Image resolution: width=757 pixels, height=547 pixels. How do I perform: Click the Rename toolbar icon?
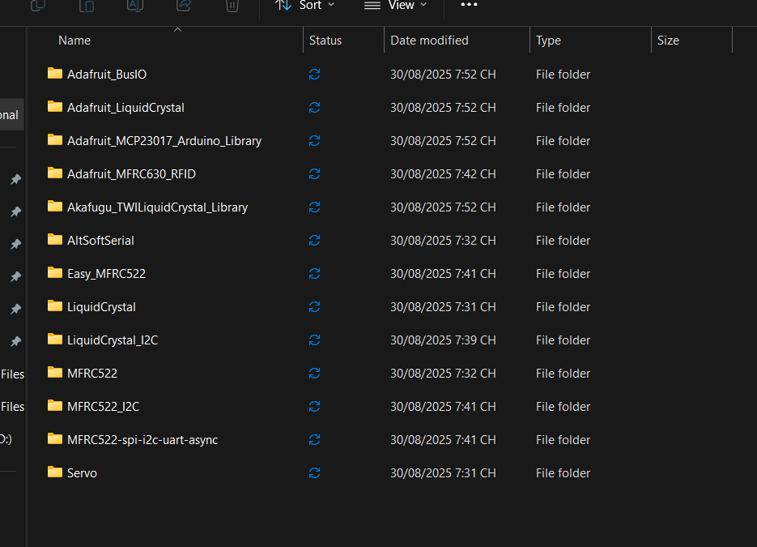[x=135, y=5]
